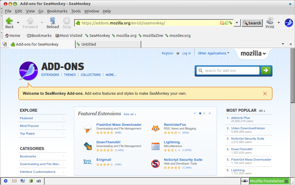Dismiss the Welcome to SeaMonkey Add-ons banner
Screen dimensions: 295x185
coord(265,93)
